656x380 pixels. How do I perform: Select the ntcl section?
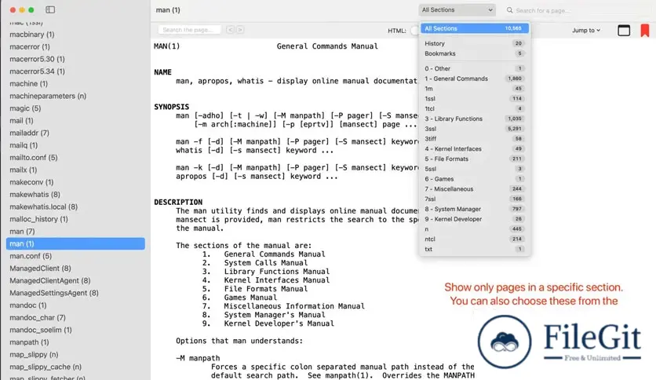[475, 239]
